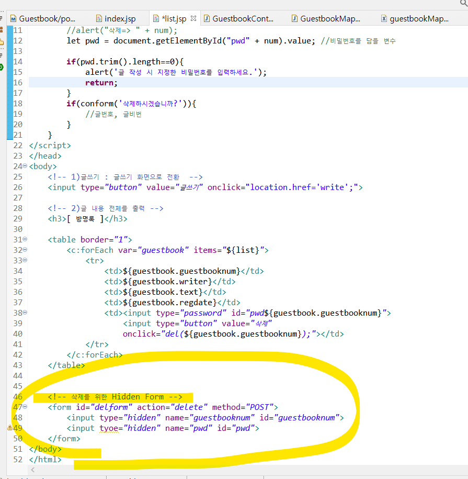Viewport: 468px width, 479px height.
Task: Click 'location.href' in the onclick on line 26
Action: click(281, 187)
